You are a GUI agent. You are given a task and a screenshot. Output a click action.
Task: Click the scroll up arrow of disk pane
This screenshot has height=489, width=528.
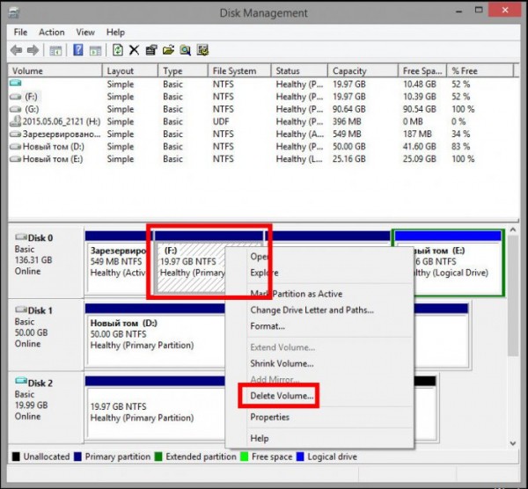512,230
